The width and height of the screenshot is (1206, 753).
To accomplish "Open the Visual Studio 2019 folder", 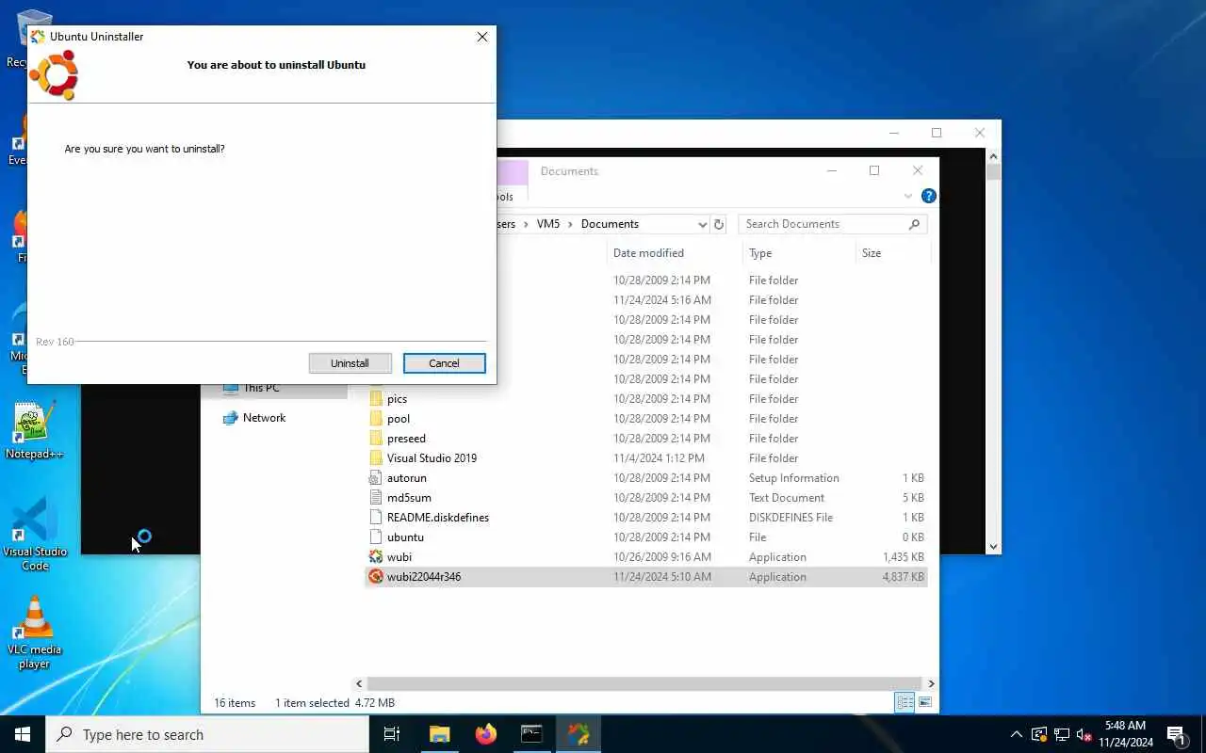I will (646, 458).
